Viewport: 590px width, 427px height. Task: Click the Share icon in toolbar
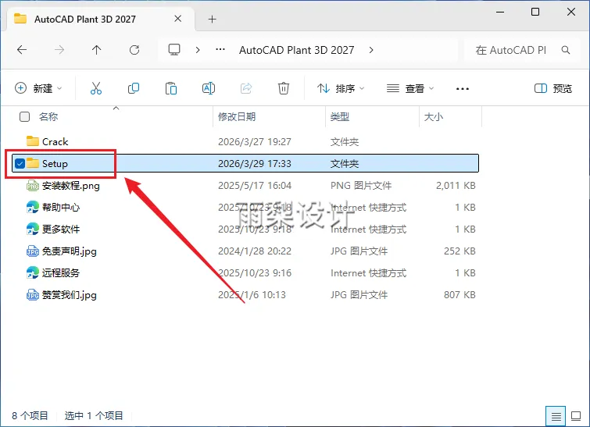click(246, 88)
